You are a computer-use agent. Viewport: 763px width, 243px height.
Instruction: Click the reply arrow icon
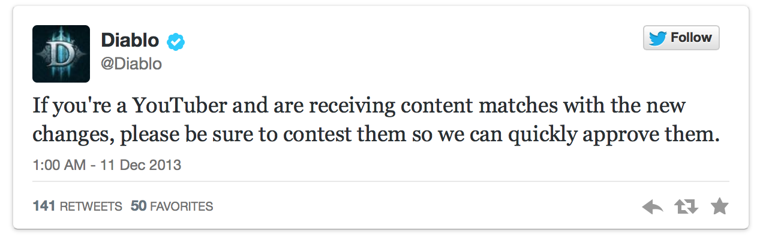point(652,207)
